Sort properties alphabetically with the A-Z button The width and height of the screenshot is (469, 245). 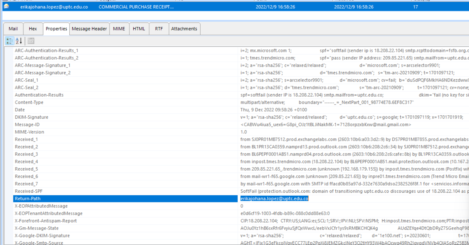pyautogui.click(x=19, y=41)
